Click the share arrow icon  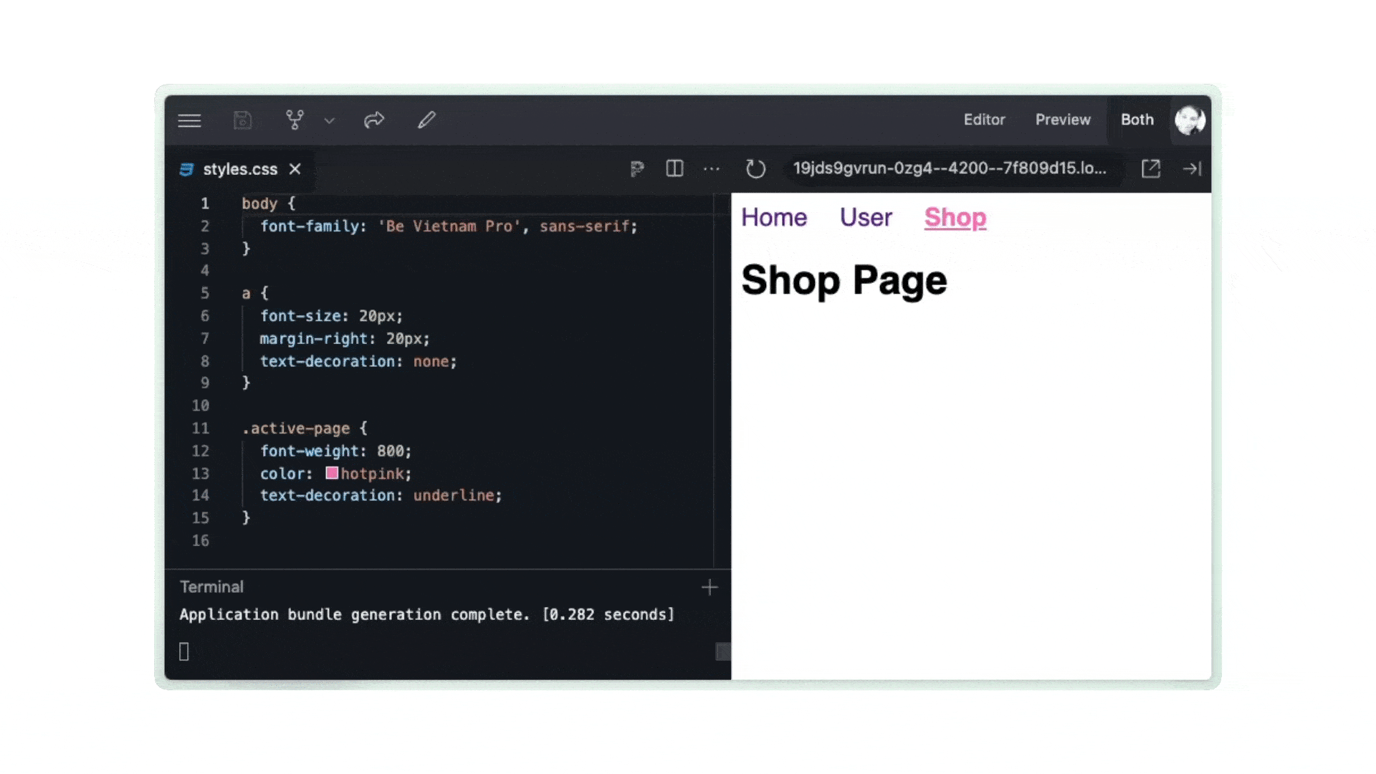[374, 120]
